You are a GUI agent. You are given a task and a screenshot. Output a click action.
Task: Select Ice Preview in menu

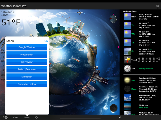pos(27,62)
